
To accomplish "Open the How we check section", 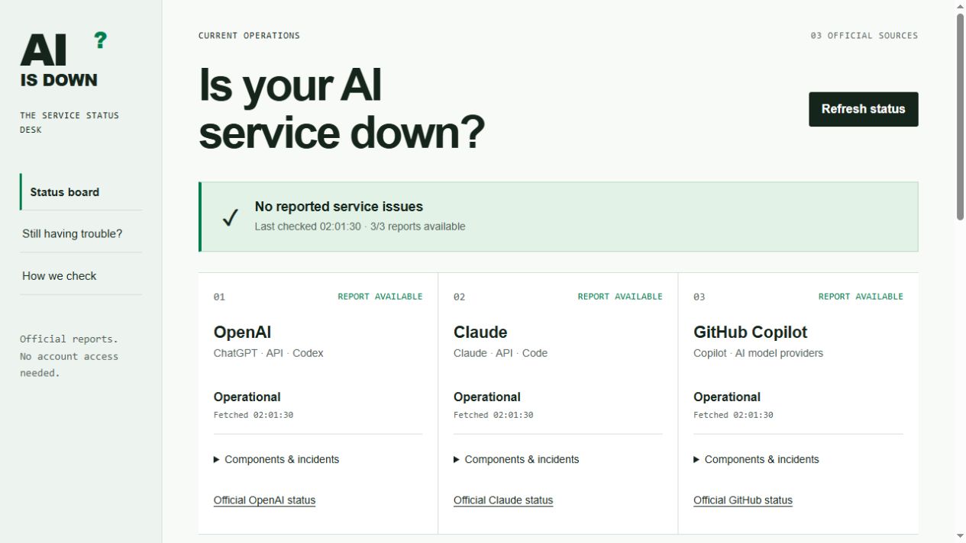I will pyautogui.click(x=81, y=276).
